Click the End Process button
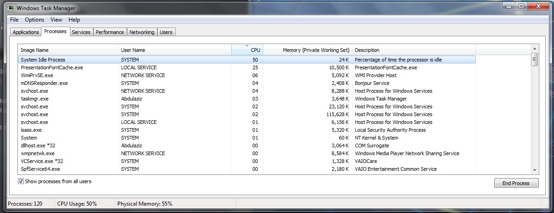Image resolution: width=554 pixels, height=213 pixels. point(516,183)
